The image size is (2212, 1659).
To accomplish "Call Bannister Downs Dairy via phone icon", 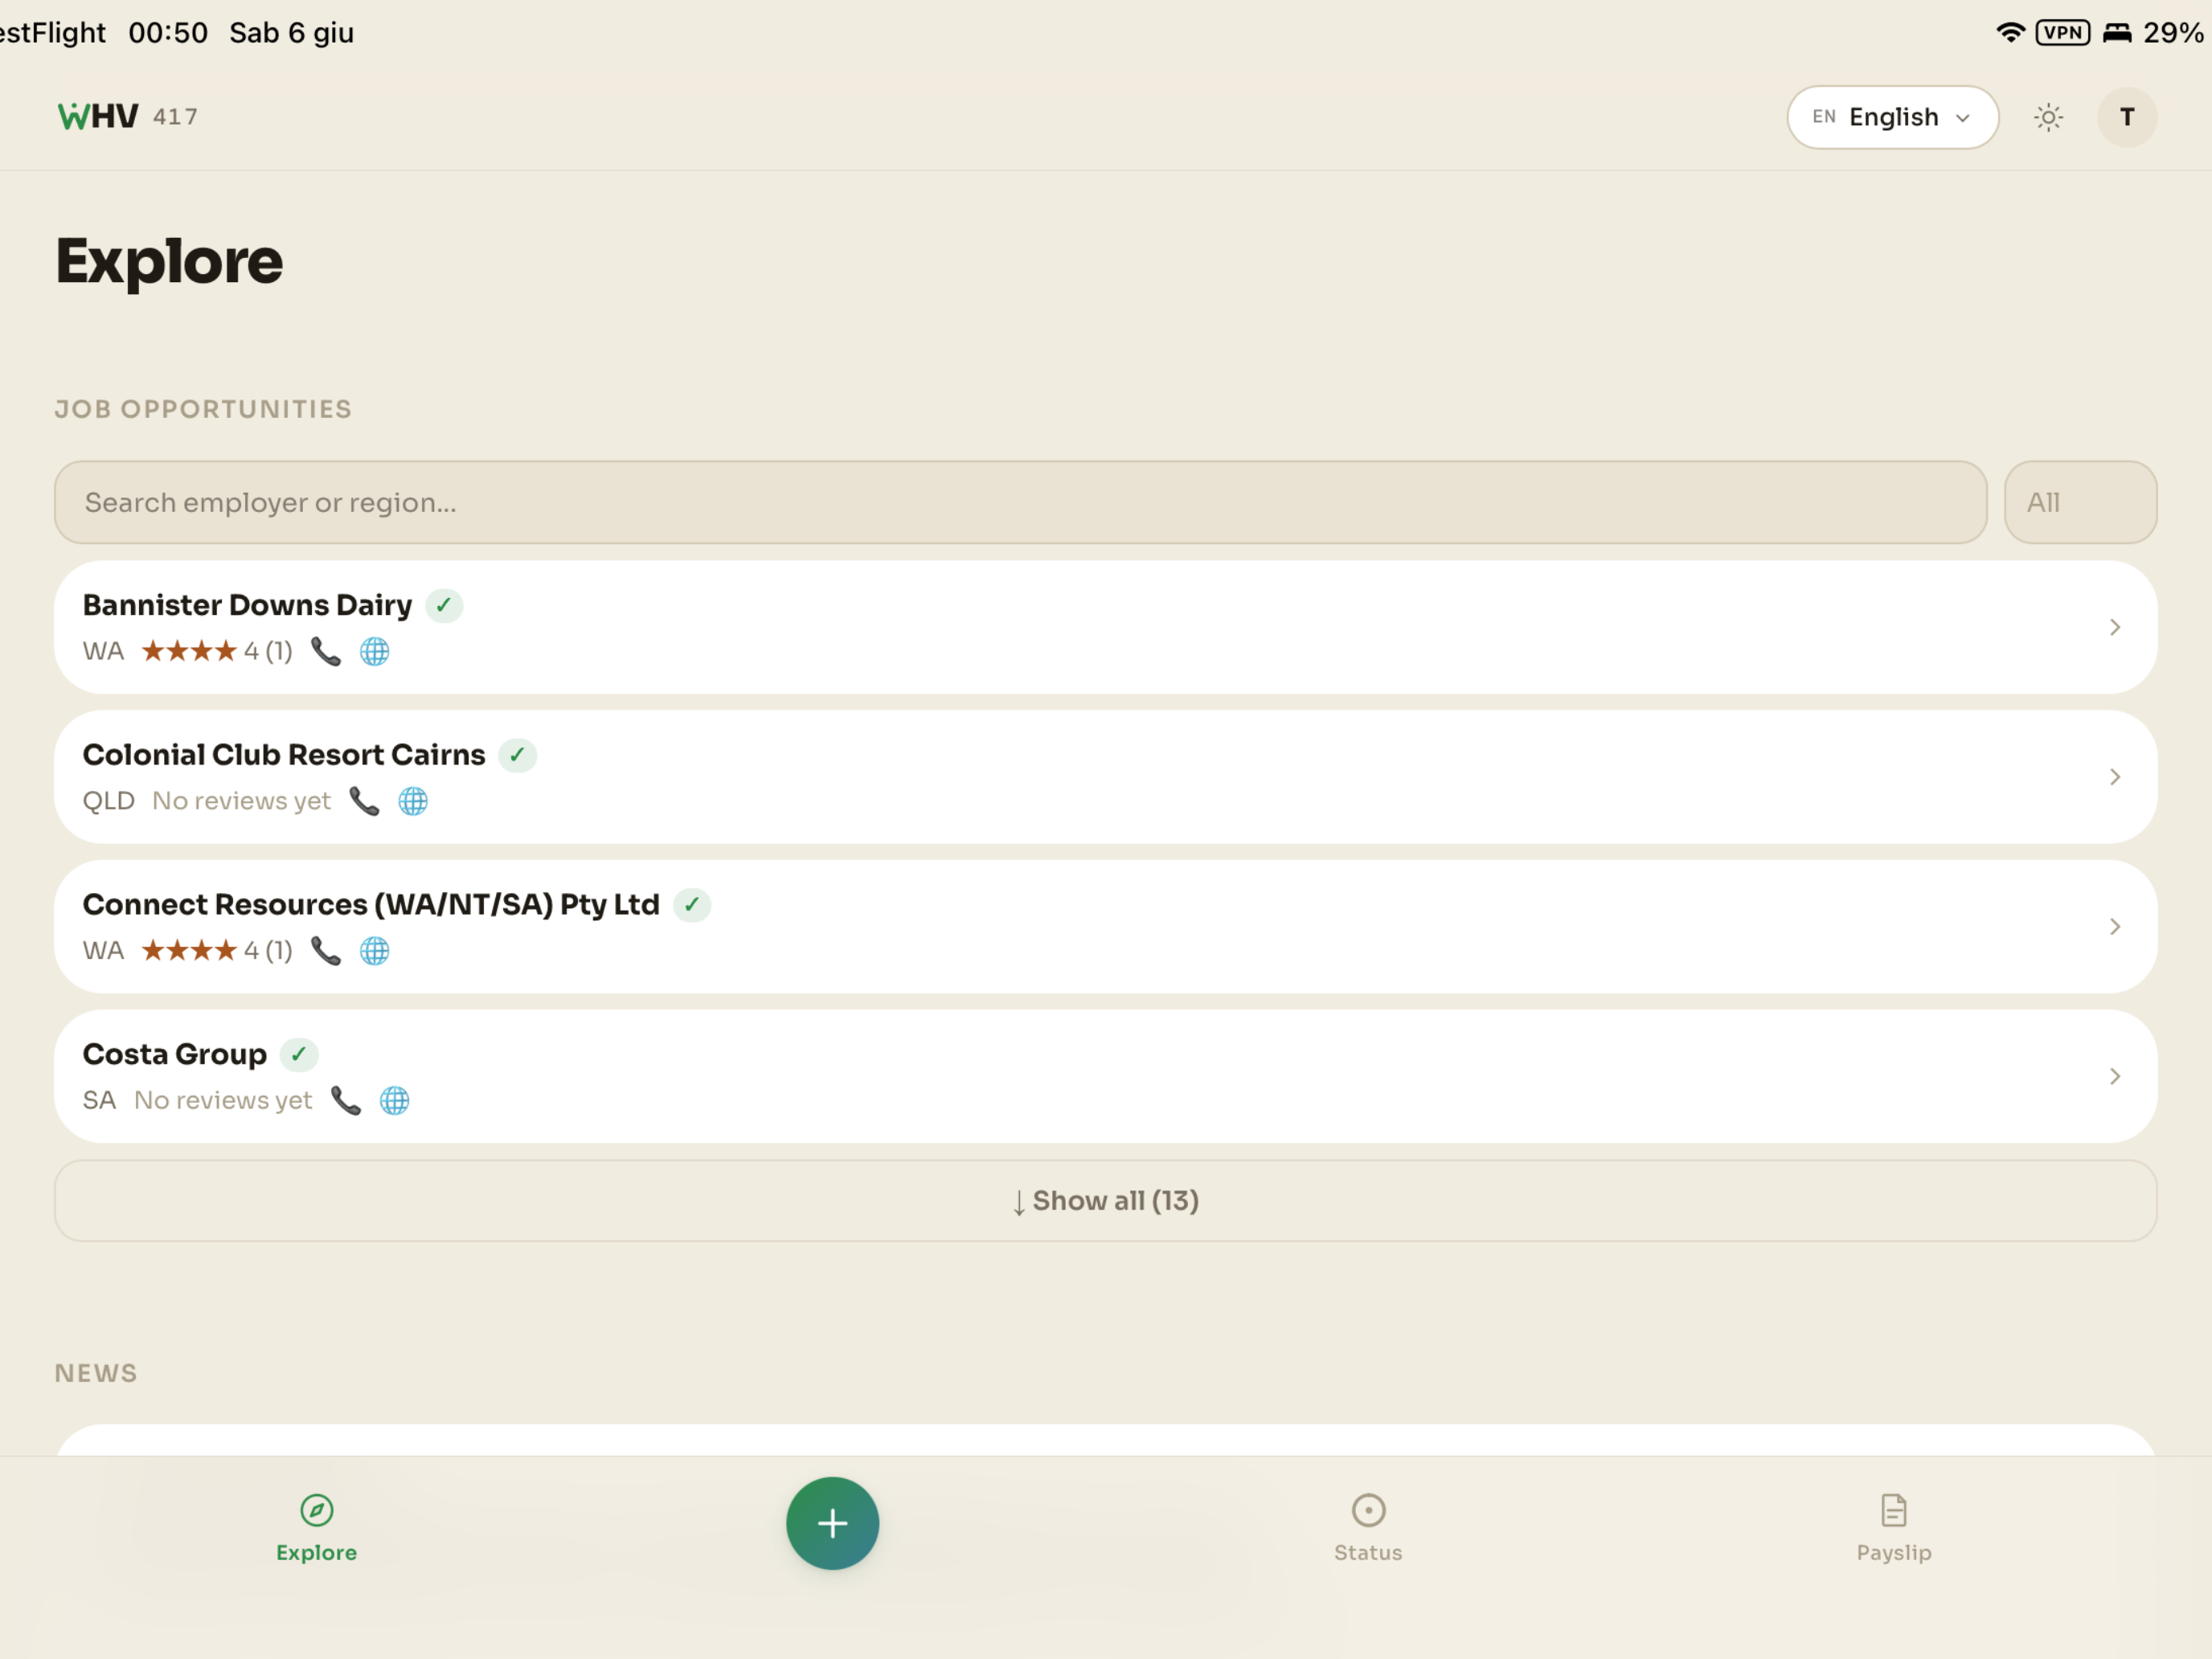I will click(326, 651).
